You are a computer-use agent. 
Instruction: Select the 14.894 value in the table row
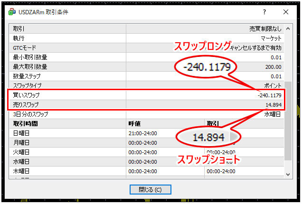tap(274, 105)
